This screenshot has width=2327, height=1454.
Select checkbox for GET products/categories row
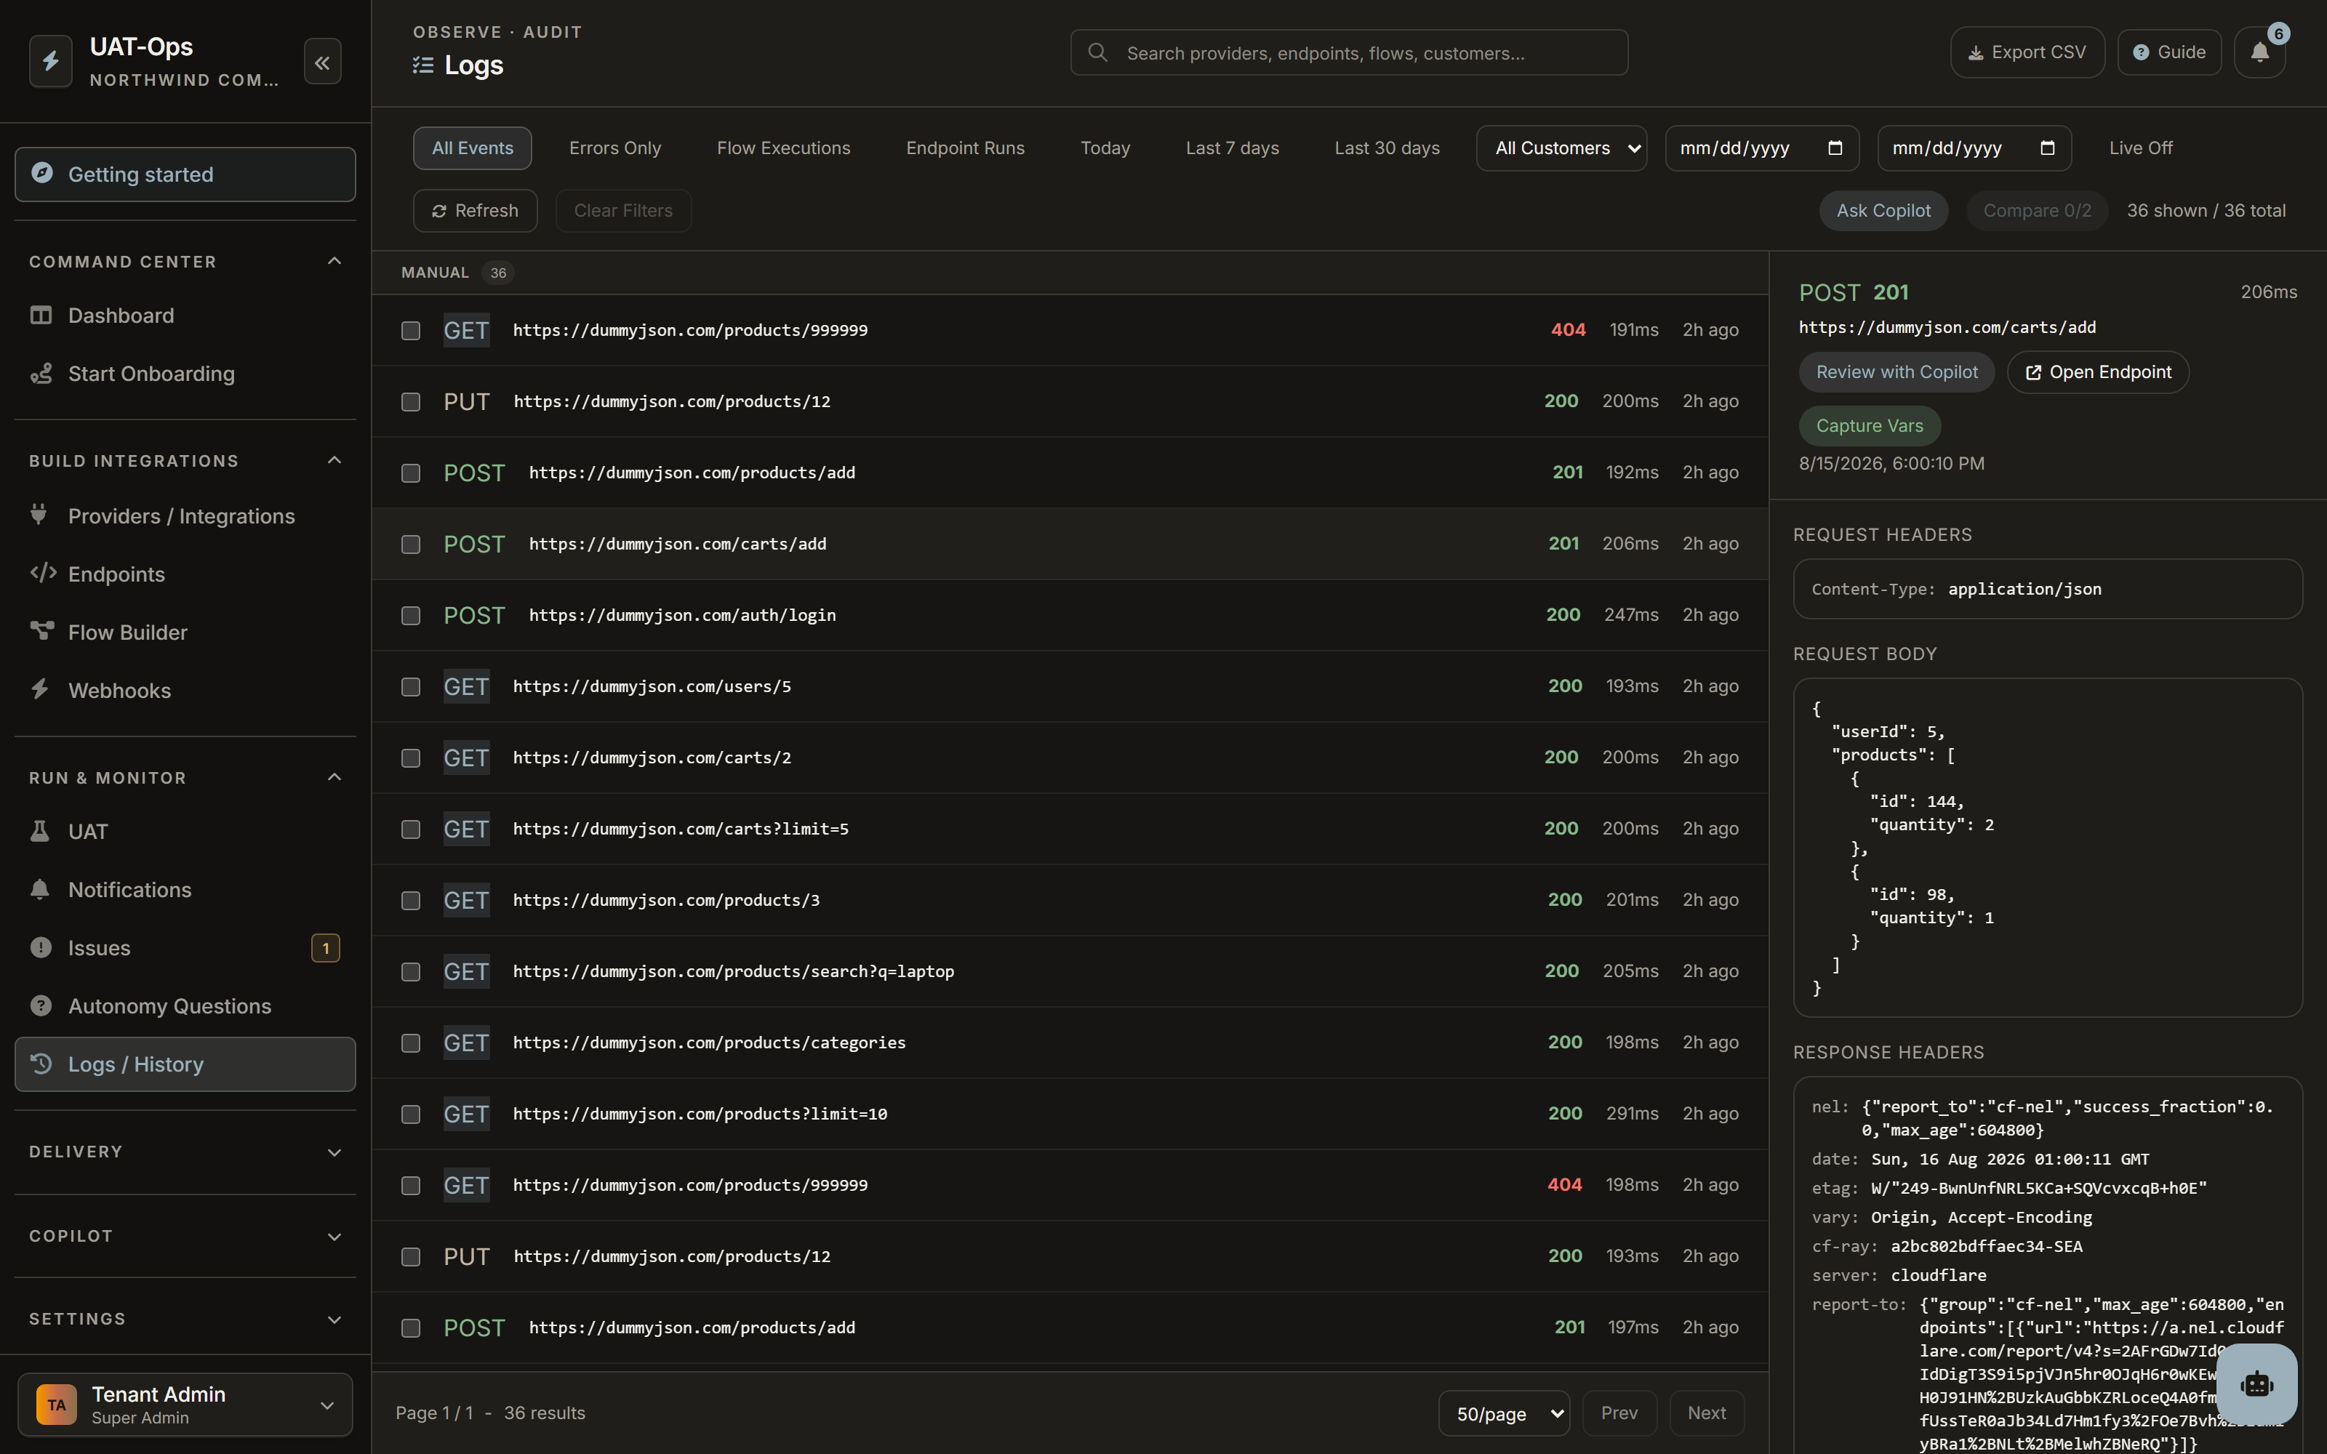pyautogui.click(x=411, y=1043)
